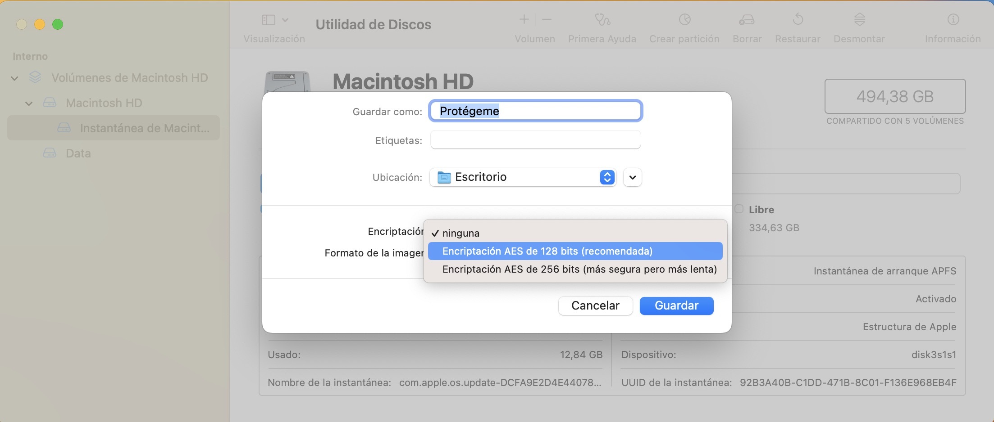Click the green zoom window button

click(x=58, y=24)
